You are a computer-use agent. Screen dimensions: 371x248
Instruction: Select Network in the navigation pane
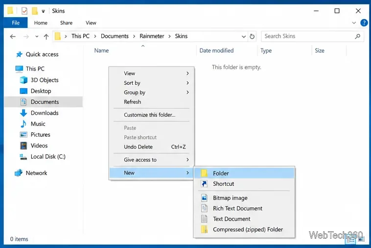(x=36, y=173)
